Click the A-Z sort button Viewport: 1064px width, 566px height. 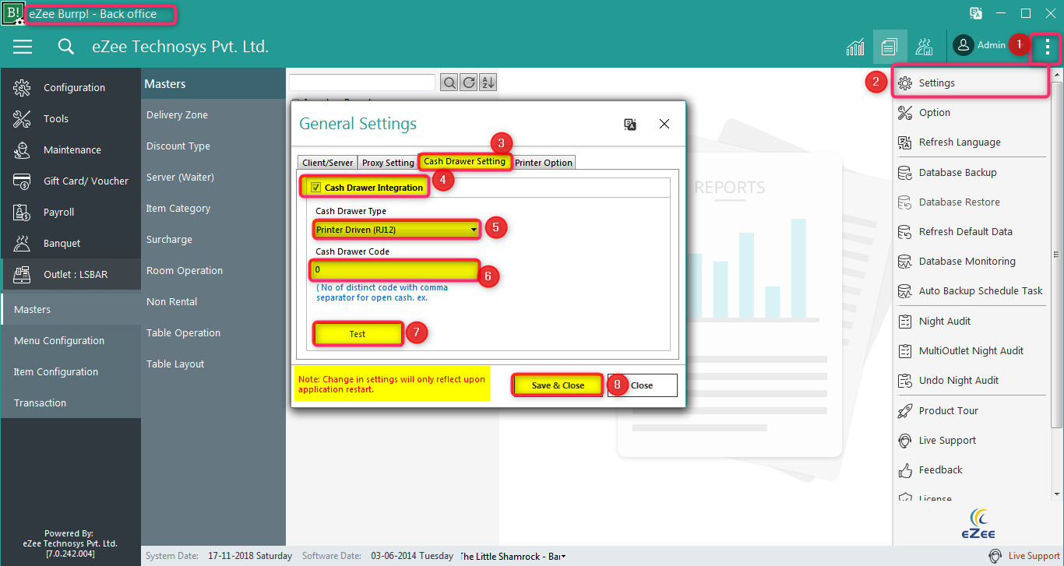tap(488, 83)
